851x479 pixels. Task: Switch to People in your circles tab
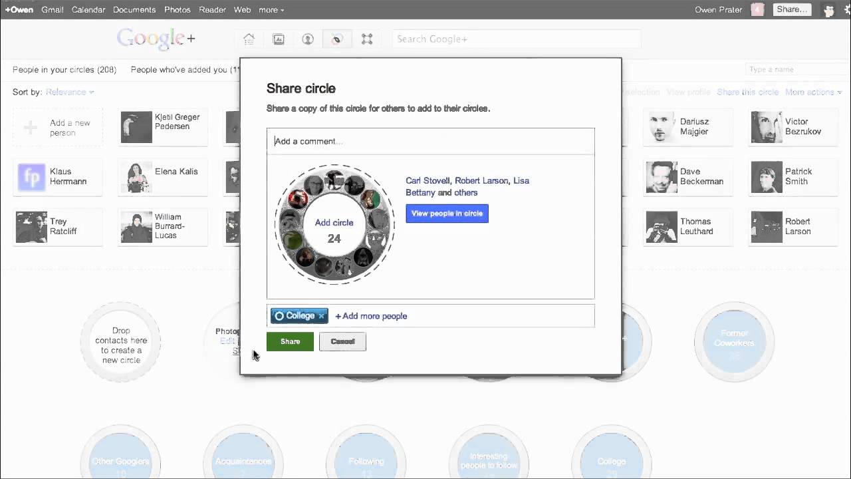click(x=64, y=69)
